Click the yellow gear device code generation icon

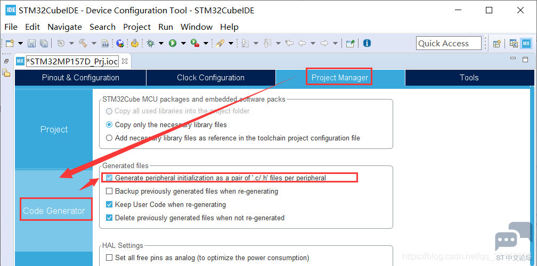(x=135, y=43)
